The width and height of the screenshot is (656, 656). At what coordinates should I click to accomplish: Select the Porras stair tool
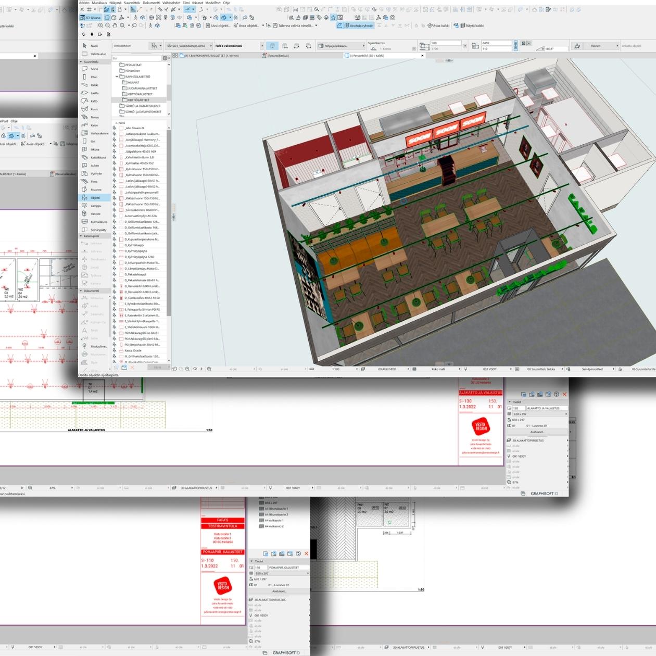[94, 117]
